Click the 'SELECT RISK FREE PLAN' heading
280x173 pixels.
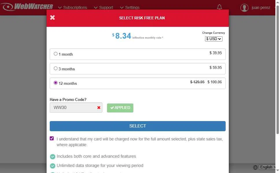142,18
